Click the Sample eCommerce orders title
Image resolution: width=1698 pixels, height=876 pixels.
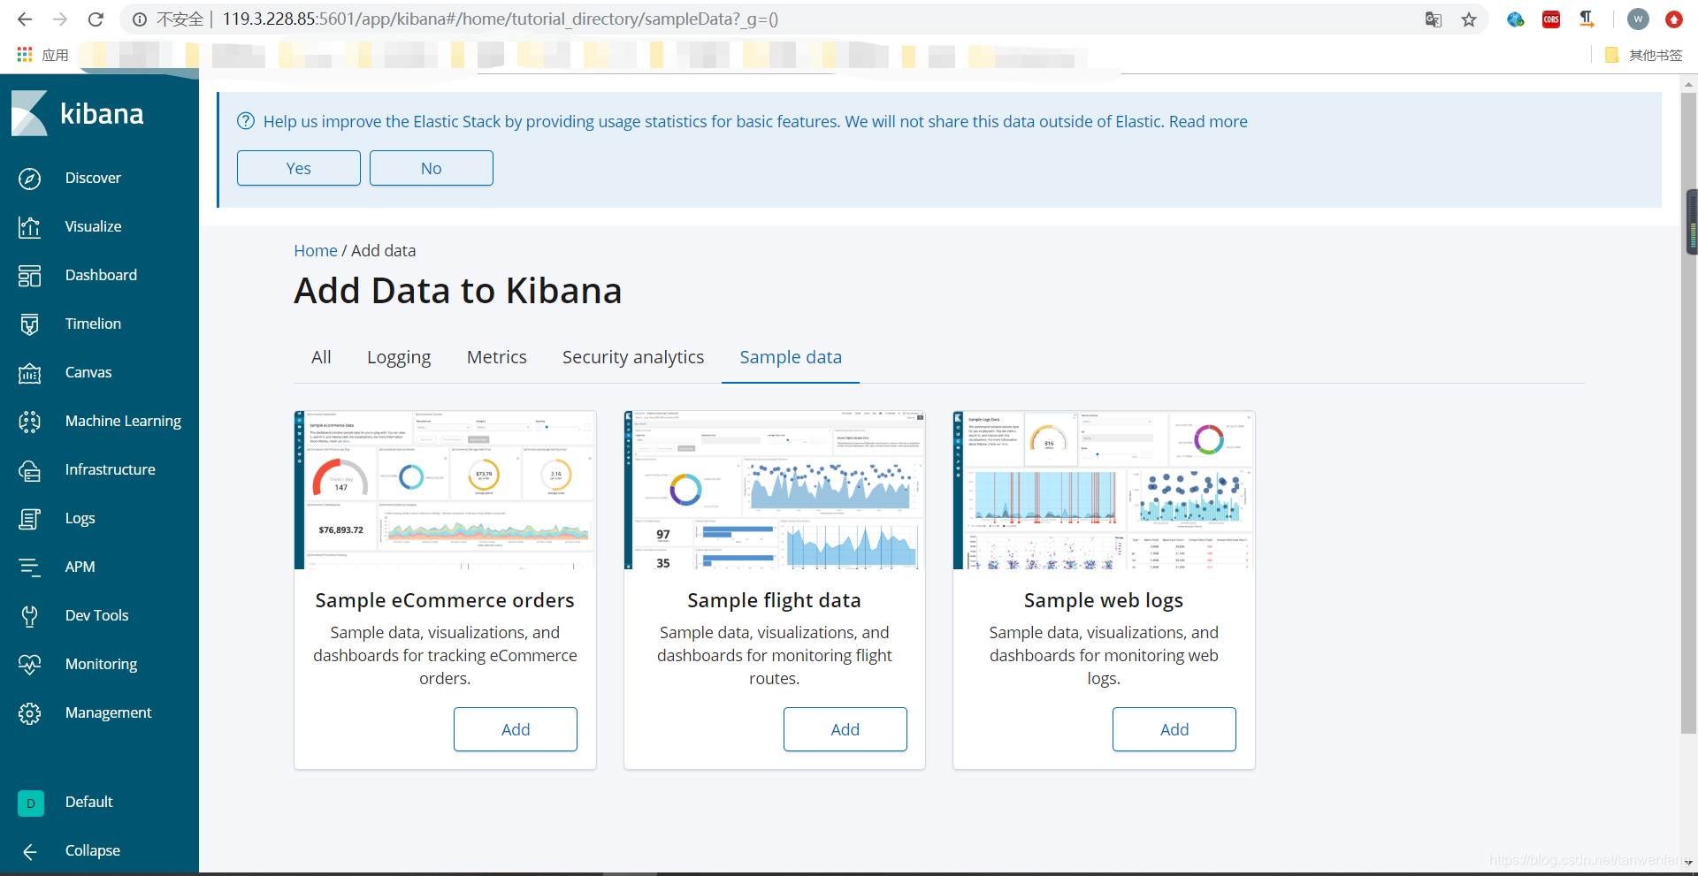445,600
